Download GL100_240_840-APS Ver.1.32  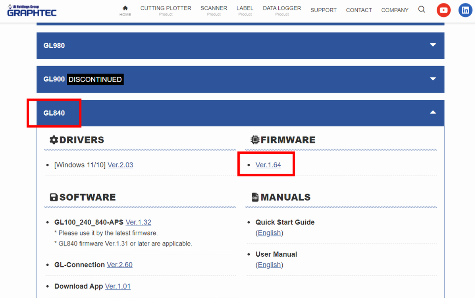click(x=139, y=223)
